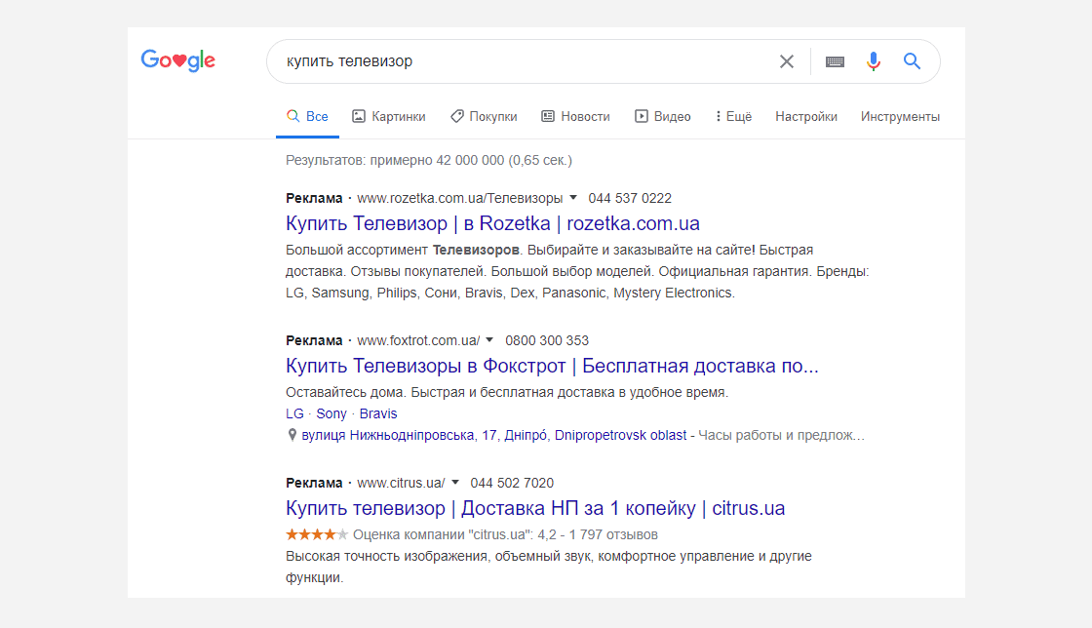
Task: Click the "LG" sitelink under Foxtrot ad
Action: tap(294, 413)
